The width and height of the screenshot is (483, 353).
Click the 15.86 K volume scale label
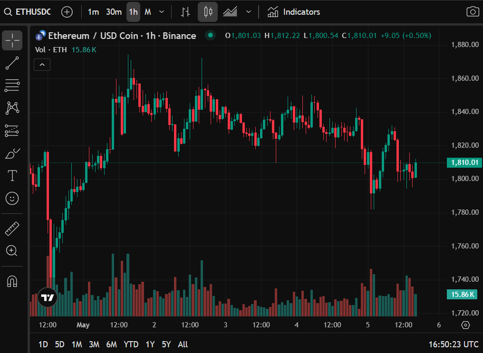(462, 295)
